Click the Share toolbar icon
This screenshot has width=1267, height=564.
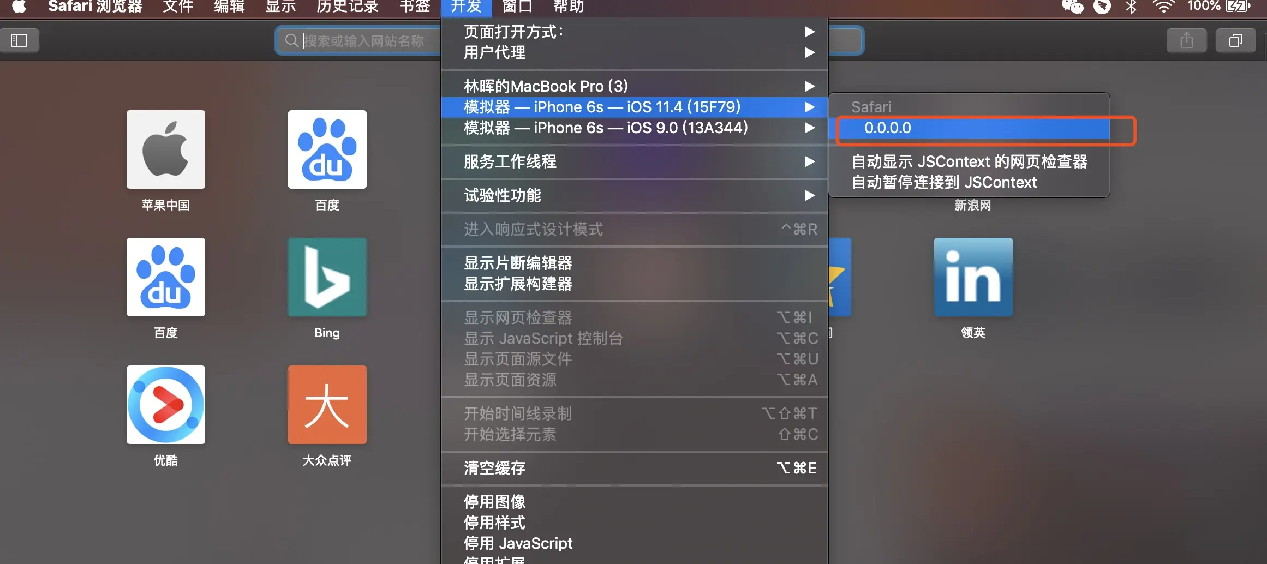coord(1186,40)
